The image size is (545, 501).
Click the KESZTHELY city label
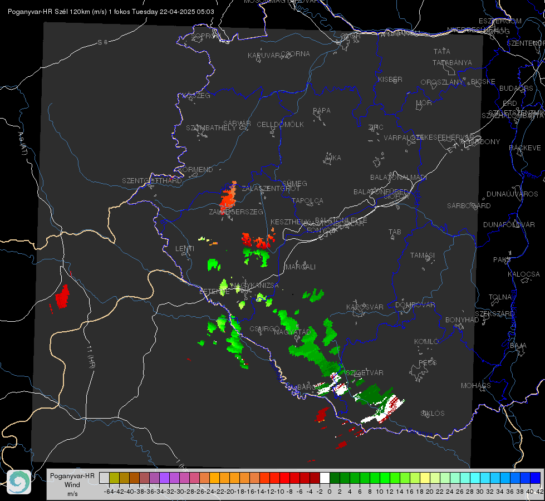pyautogui.click(x=289, y=222)
